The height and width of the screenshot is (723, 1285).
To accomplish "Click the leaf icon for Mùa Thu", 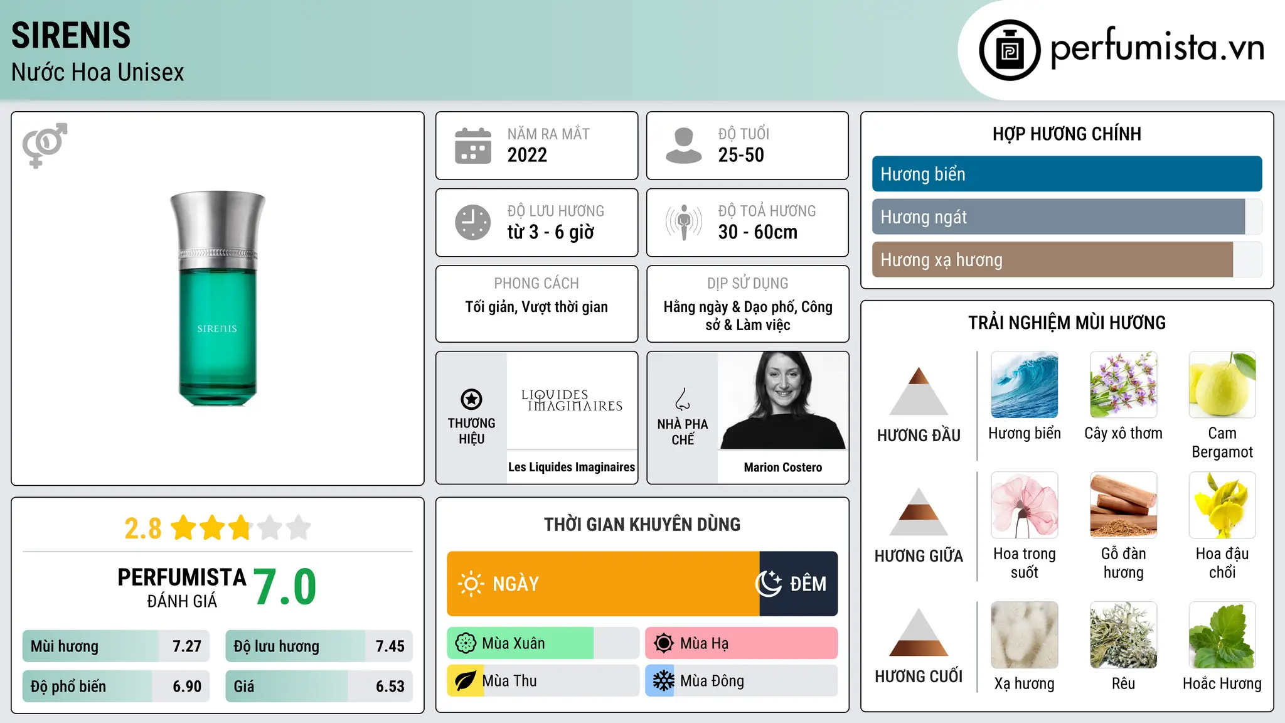I will pyautogui.click(x=465, y=681).
